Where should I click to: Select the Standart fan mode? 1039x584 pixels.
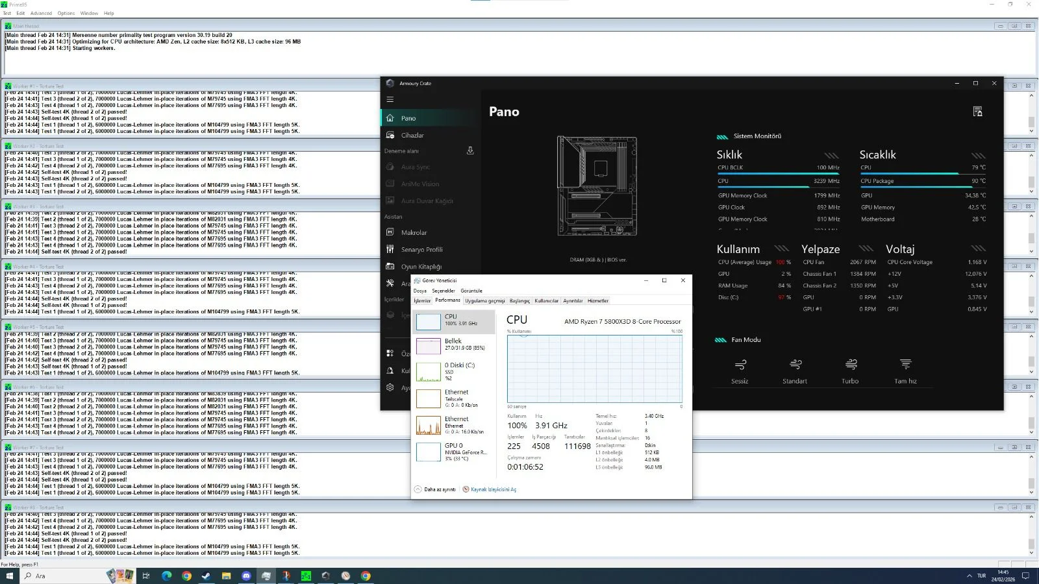pyautogui.click(x=795, y=371)
